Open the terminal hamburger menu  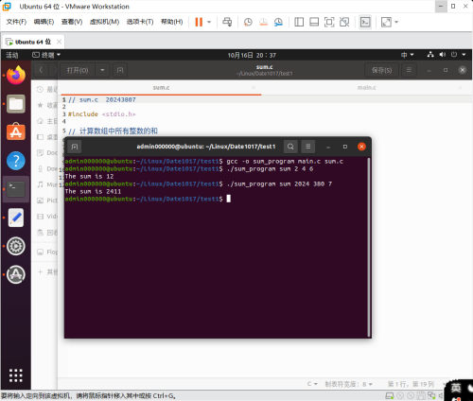[x=308, y=147]
